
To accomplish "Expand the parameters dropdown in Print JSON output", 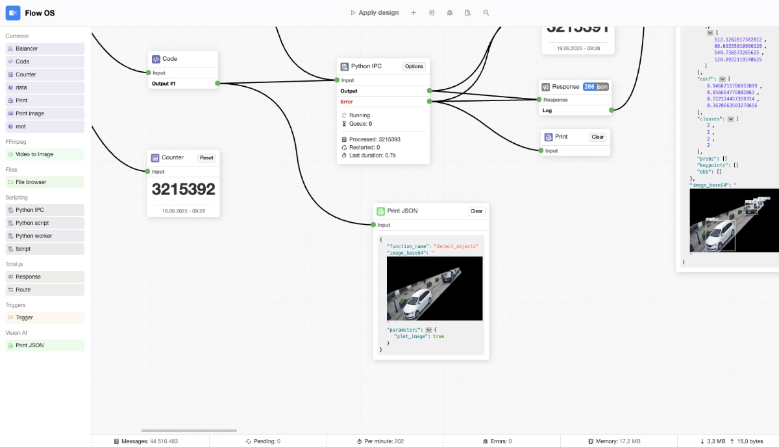I will tap(428, 329).
